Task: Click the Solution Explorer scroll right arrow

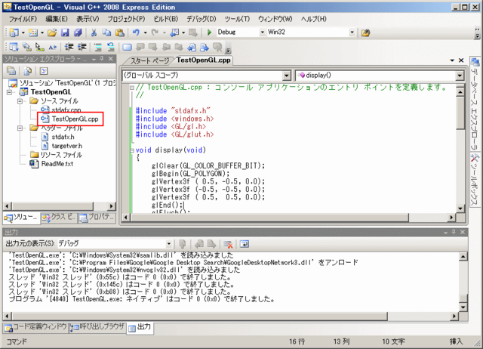Action: tap(112, 206)
